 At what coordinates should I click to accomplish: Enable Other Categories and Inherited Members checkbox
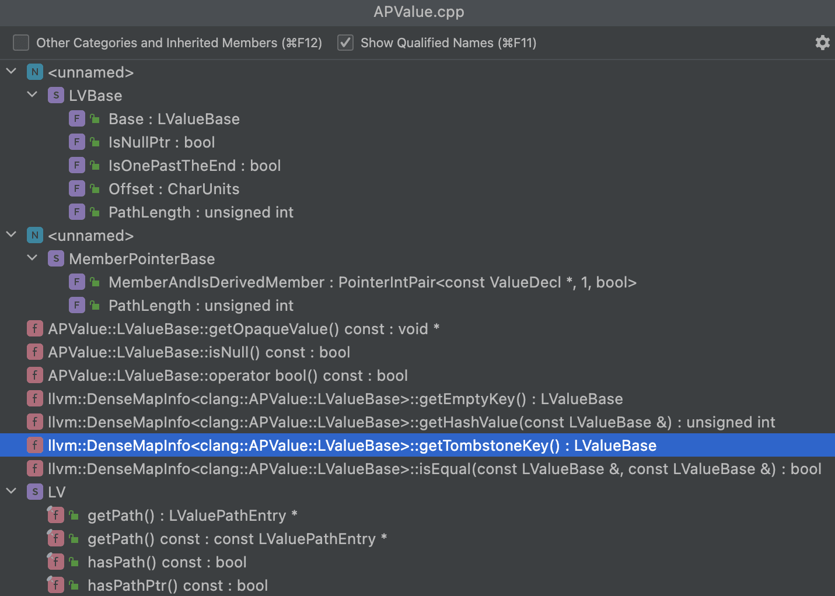[x=21, y=43]
